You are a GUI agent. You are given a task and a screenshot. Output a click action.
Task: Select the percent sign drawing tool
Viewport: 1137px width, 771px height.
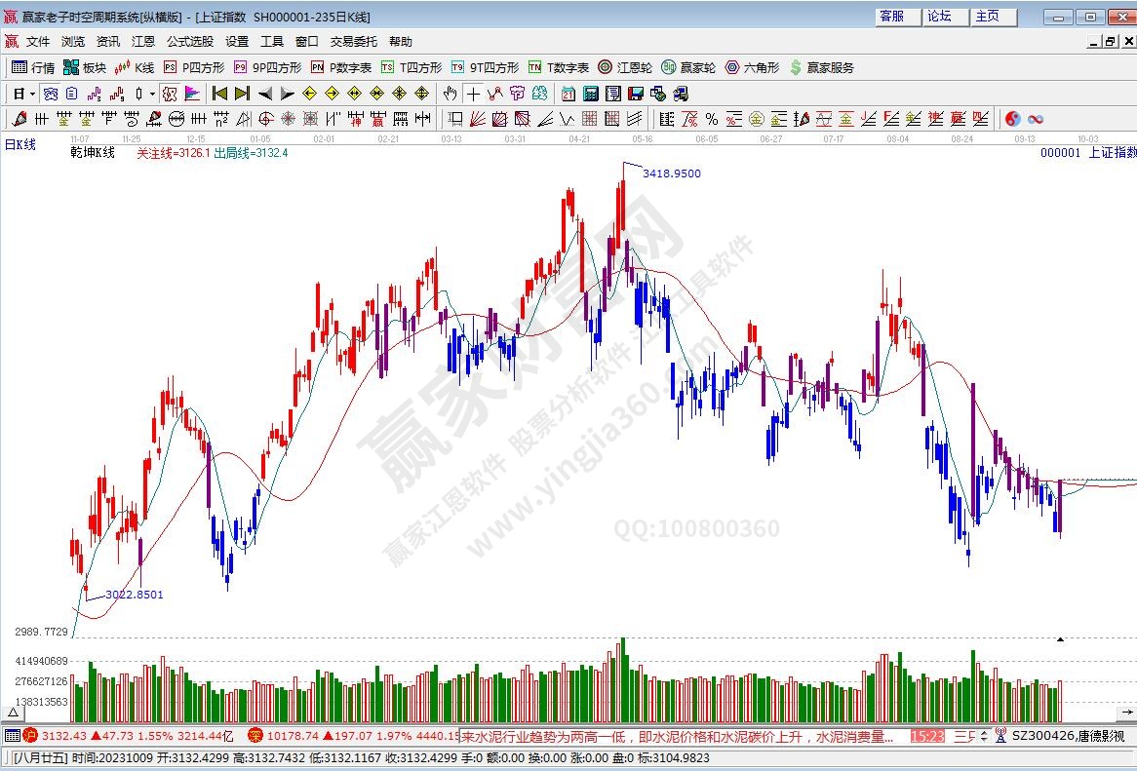(712, 119)
